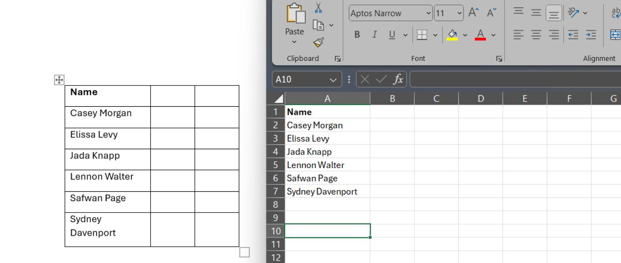The image size is (621, 263).
Task: Click the Copy icon in Clipboard
Action: 318,25
